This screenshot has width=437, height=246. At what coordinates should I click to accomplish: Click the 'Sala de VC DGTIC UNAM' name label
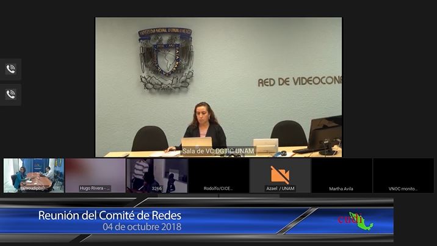pyautogui.click(x=218, y=151)
